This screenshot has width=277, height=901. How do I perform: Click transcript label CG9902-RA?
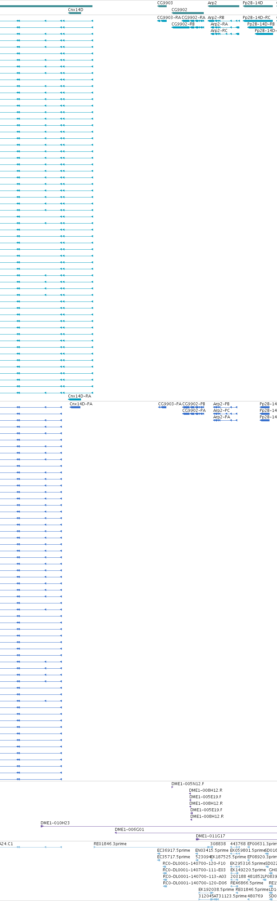pyautogui.click(x=193, y=18)
